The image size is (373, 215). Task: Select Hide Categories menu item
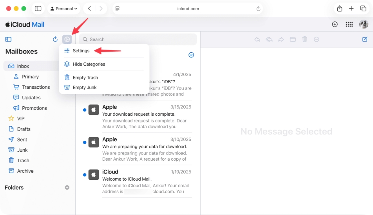(104, 64)
